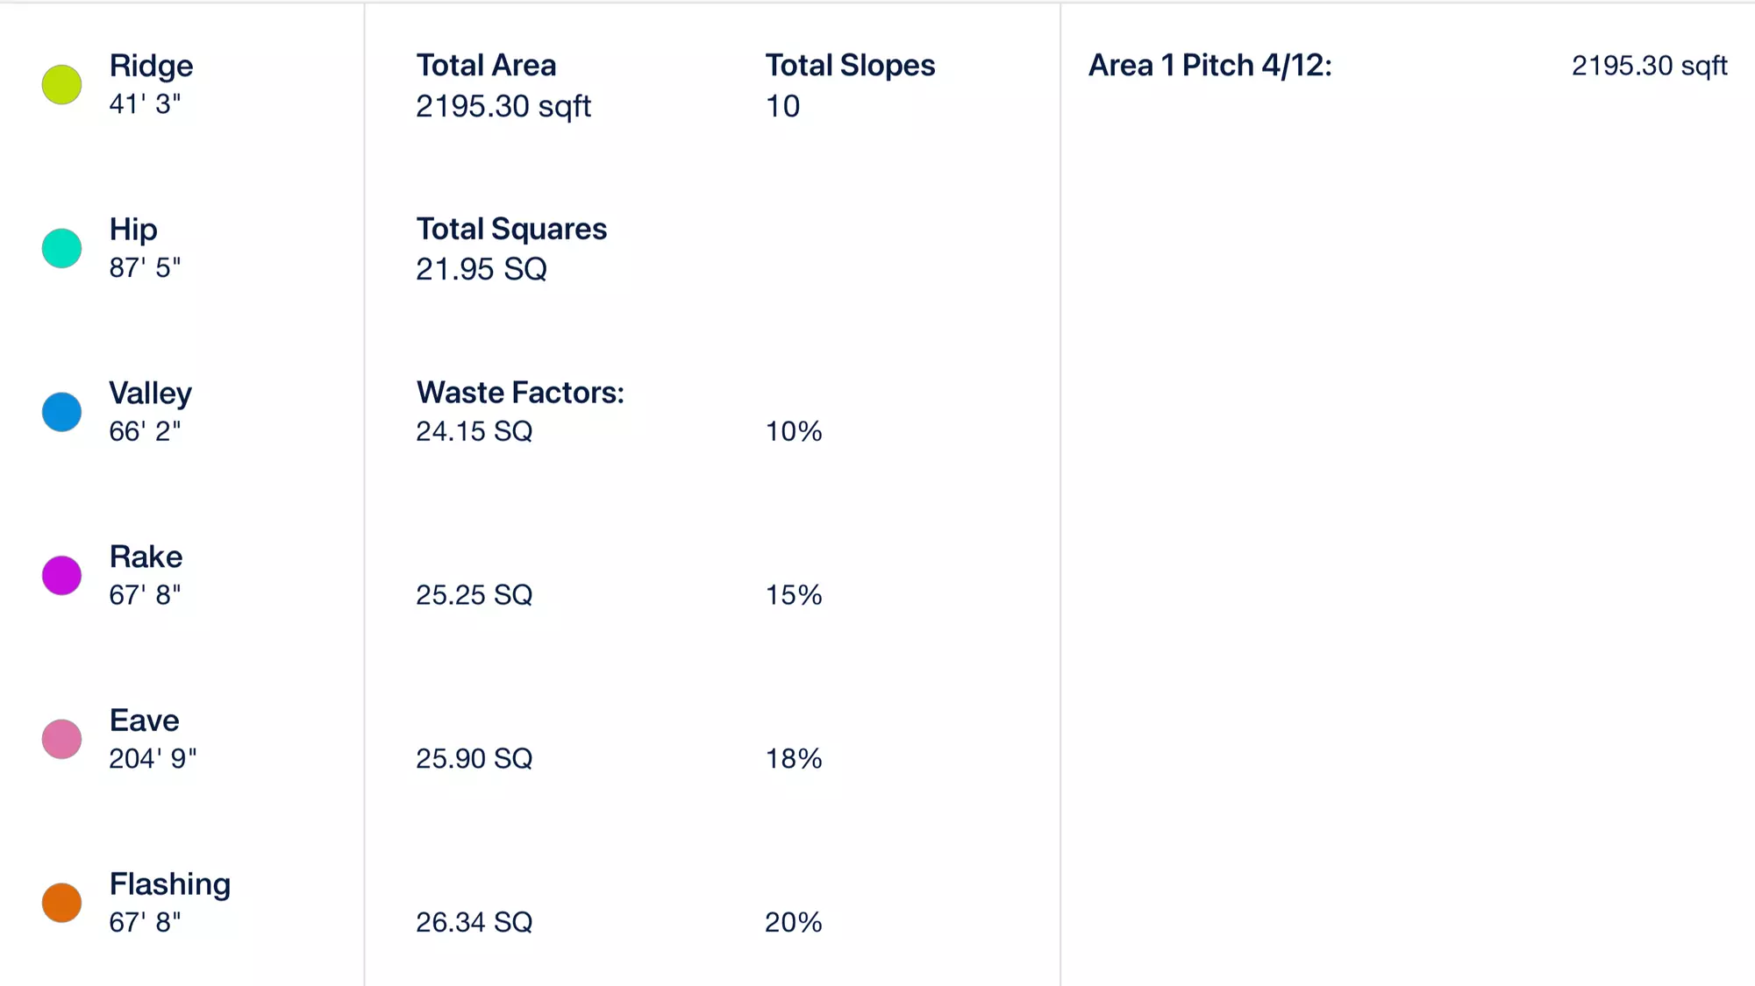1755x986 pixels.
Task: Choose the 15% waste factor percentage
Action: pyautogui.click(x=794, y=595)
